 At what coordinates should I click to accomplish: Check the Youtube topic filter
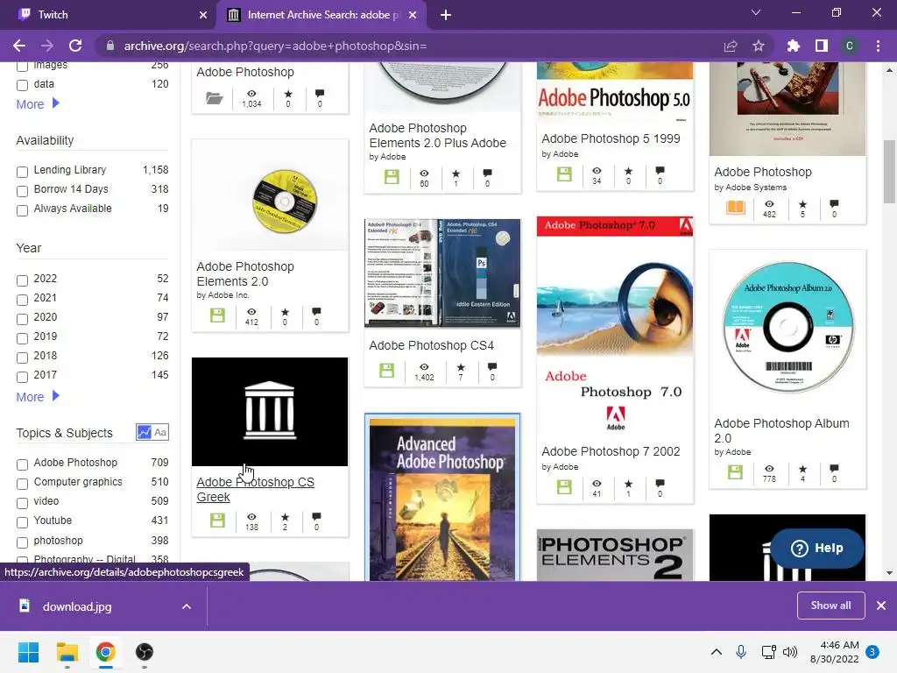pos(22,522)
